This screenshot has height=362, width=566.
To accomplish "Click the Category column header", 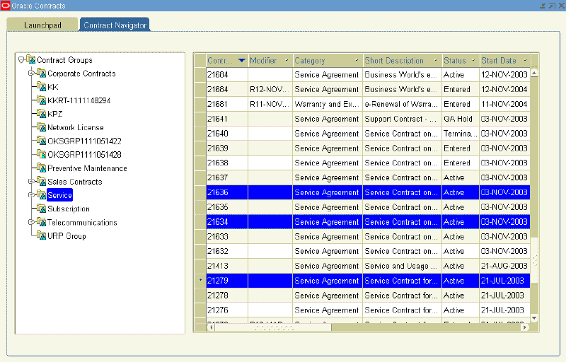I will [x=328, y=61].
